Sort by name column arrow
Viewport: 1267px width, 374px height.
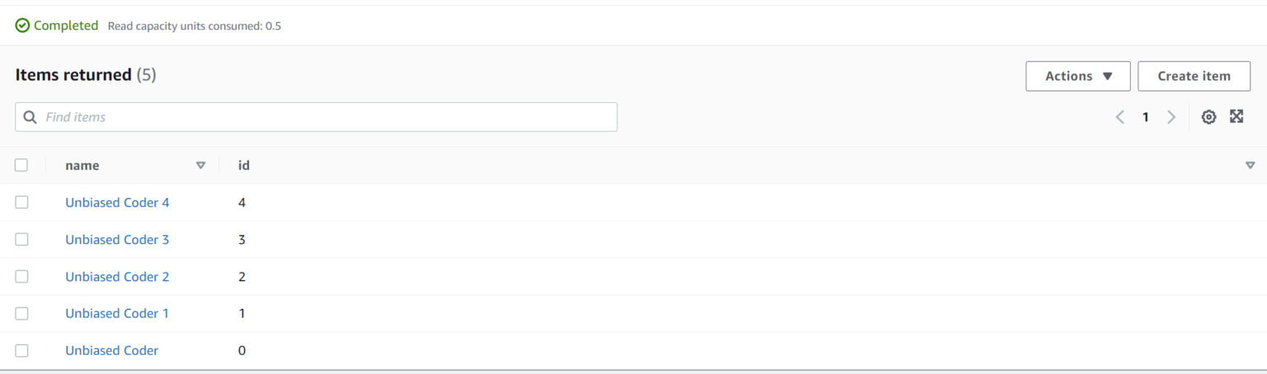point(200,166)
